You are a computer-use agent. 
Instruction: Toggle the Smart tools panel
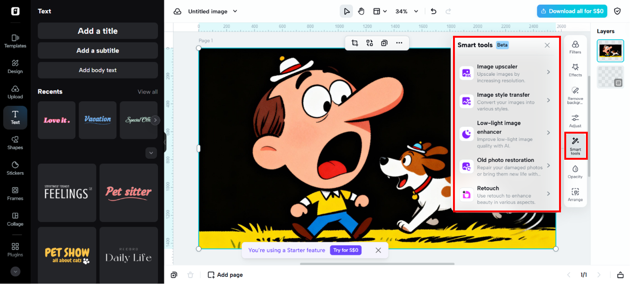click(x=575, y=146)
